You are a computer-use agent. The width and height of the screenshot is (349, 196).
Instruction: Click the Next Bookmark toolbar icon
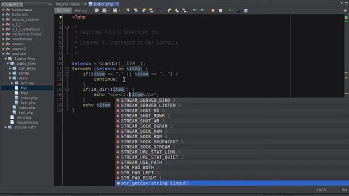point(177,10)
